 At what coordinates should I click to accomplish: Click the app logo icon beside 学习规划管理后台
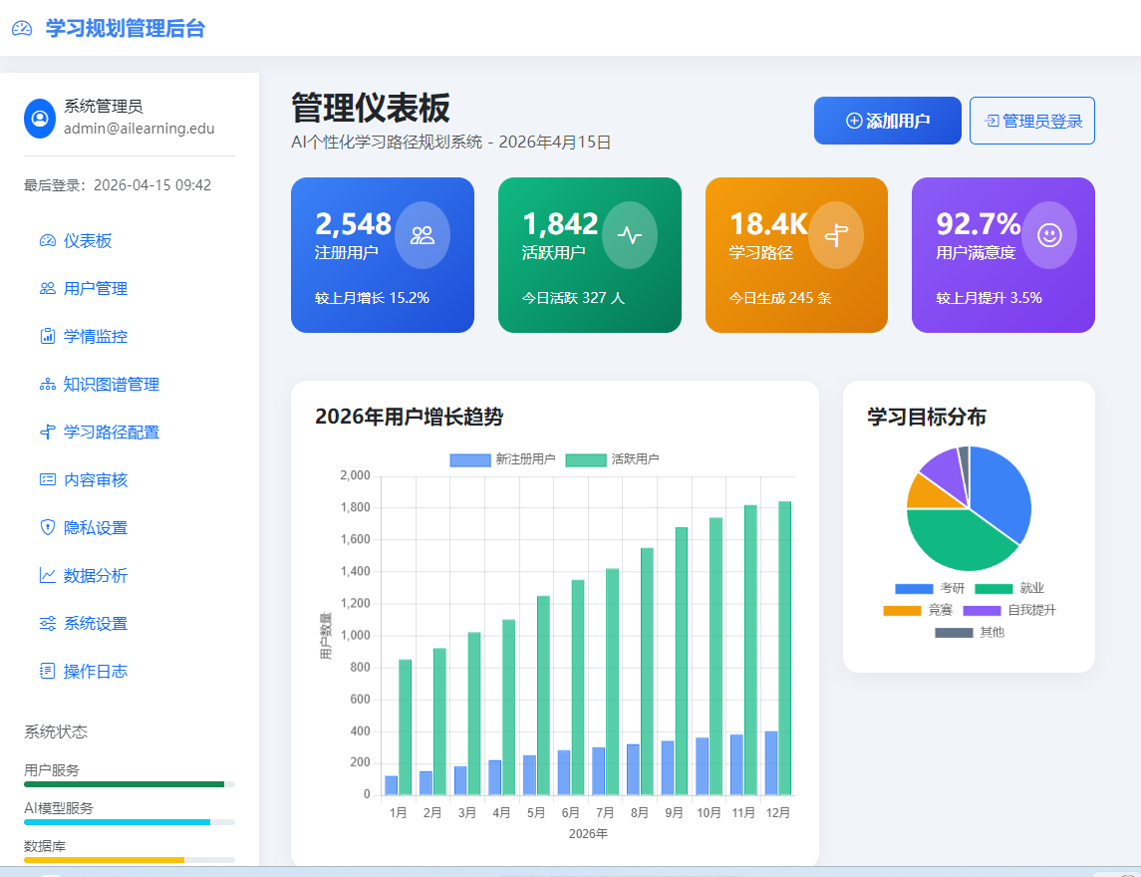click(x=22, y=28)
